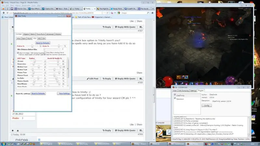Toggle the RadsAtom plugin checkbox in DB
The height and width of the screenshot is (146, 260).
pos(175,98)
